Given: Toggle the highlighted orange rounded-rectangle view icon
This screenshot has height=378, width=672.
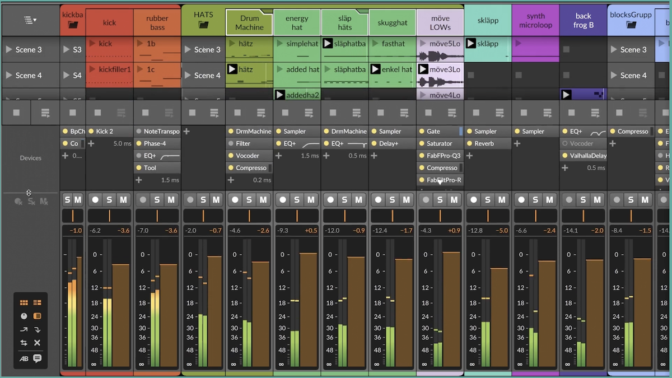Looking at the screenshot, I should point(38,316).
